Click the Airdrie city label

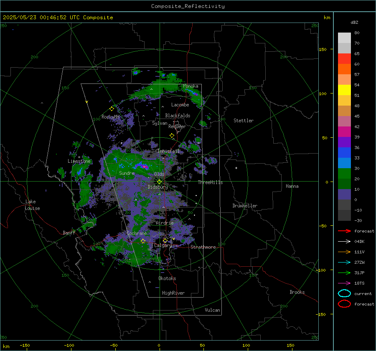(165, 223)
